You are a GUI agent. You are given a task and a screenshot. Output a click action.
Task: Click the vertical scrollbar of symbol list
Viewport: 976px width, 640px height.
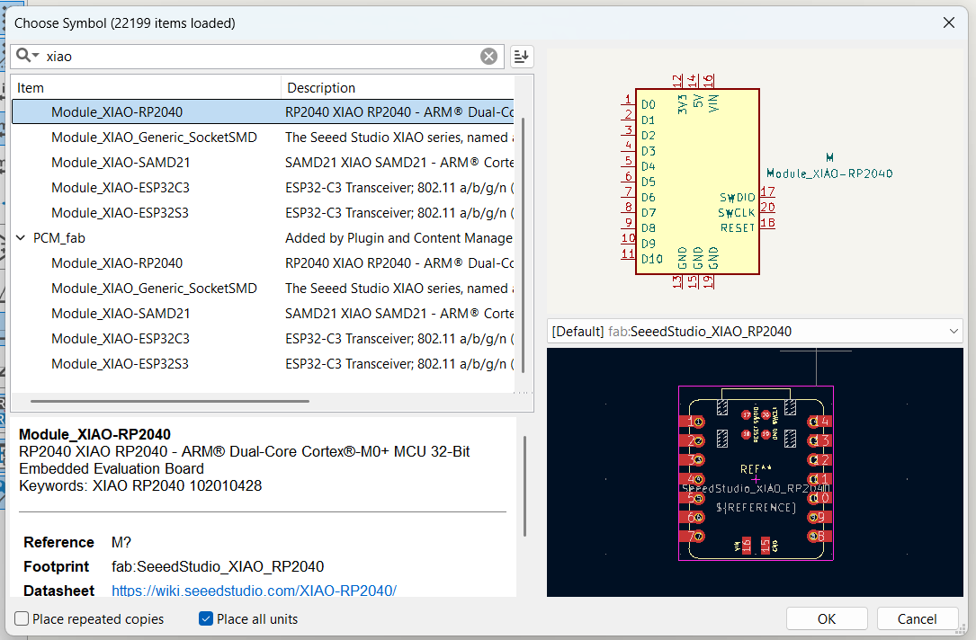point(523,245)
